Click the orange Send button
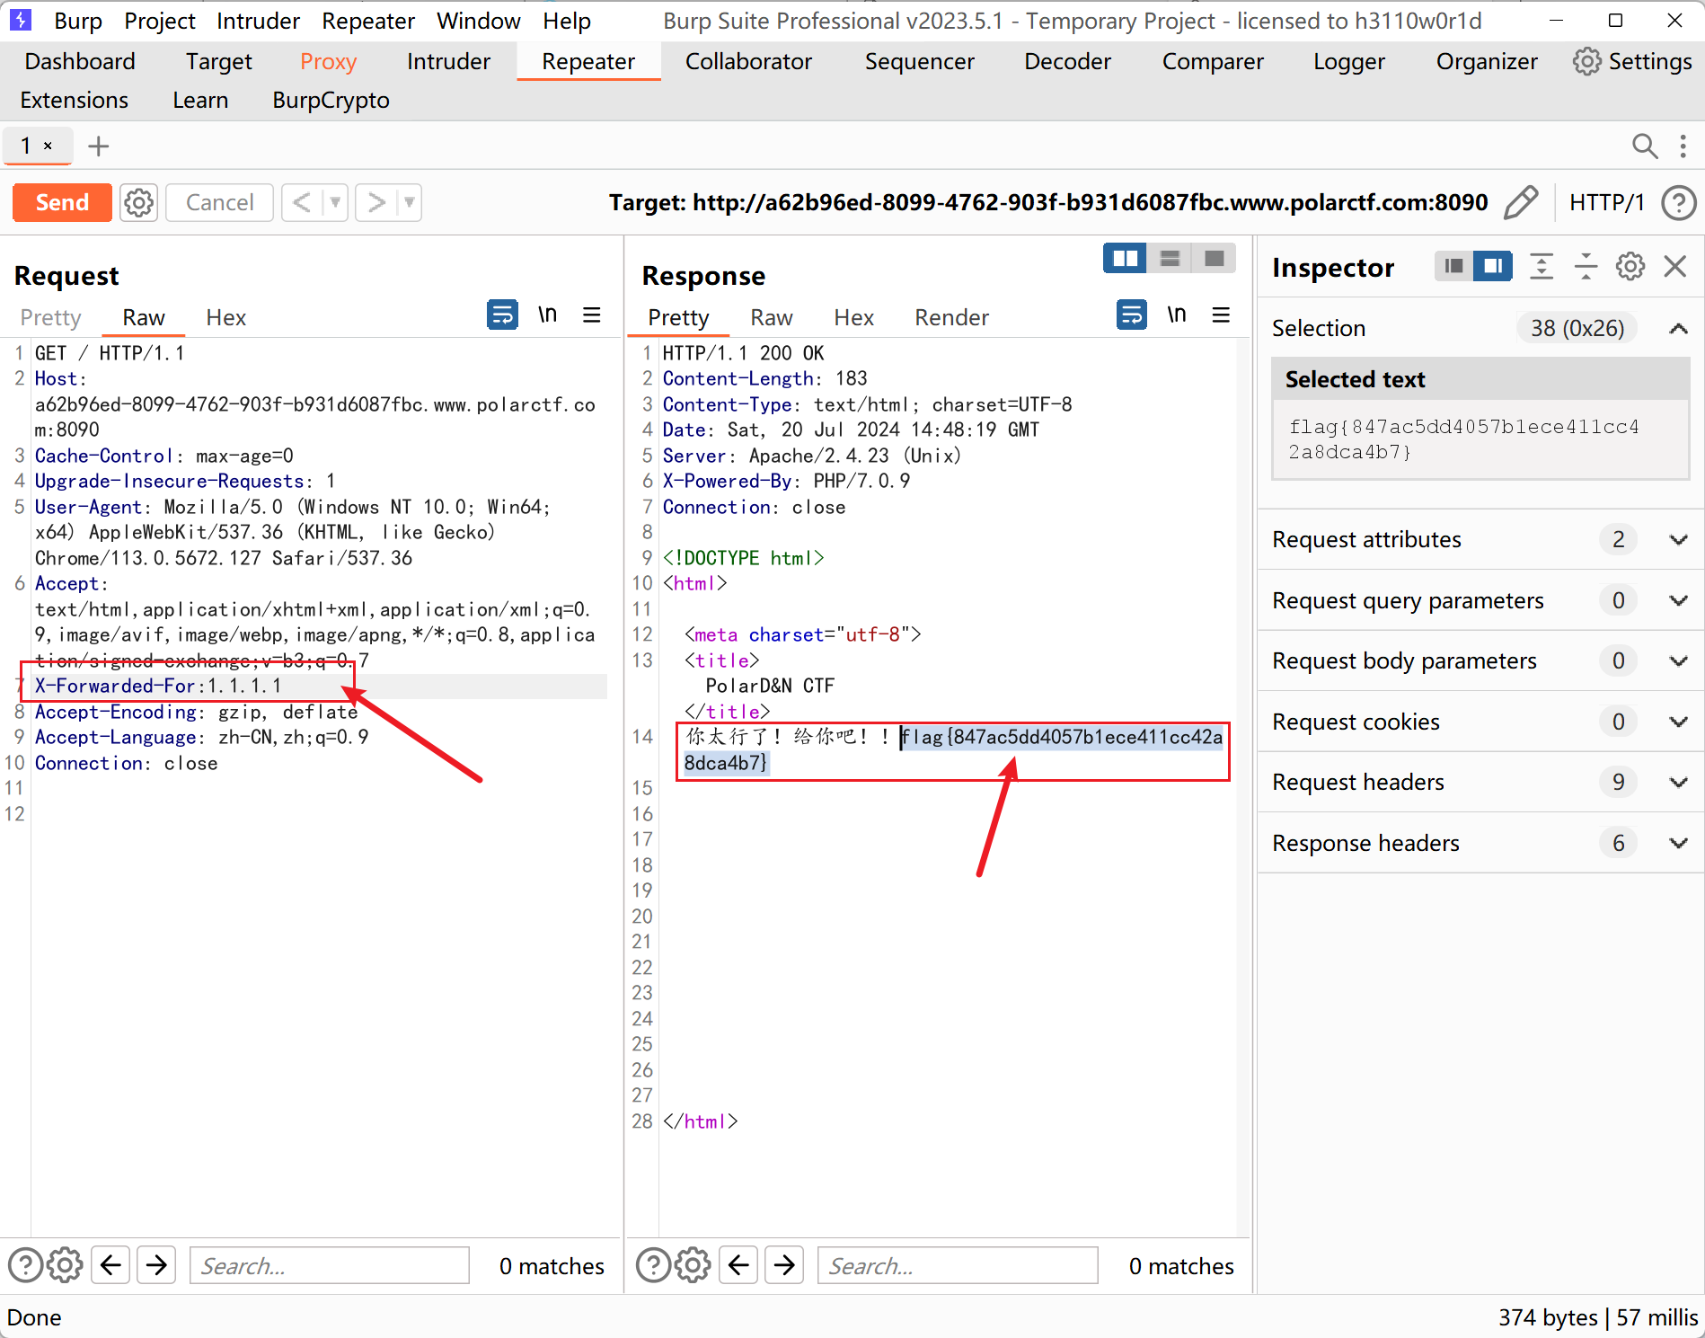This screenshot has height=1338, width=1705. [x=62, y=203]
